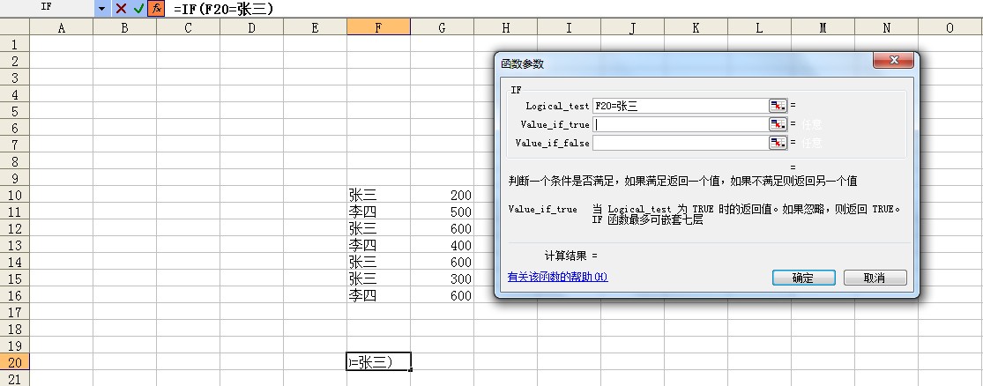
Task: Confirm formula with green checkmark icon
Action: 138,8
